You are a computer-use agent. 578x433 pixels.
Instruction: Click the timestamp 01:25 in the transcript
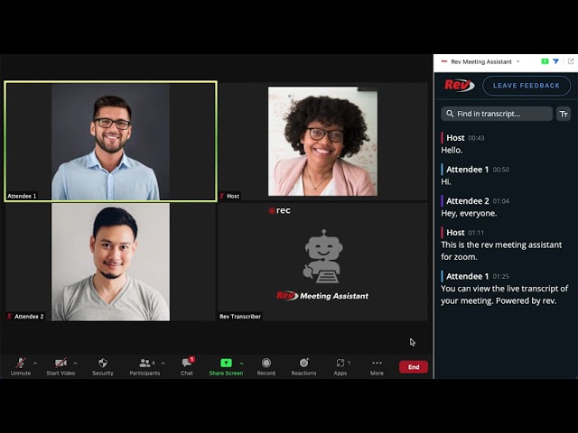500,277
